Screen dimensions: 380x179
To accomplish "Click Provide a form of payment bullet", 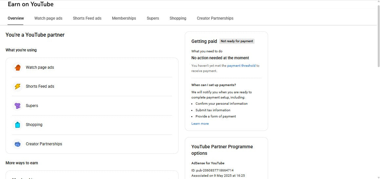I will 216,116.
